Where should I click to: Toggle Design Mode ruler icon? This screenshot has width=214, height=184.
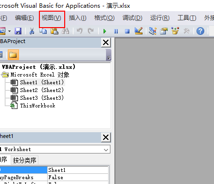(139, 31)
